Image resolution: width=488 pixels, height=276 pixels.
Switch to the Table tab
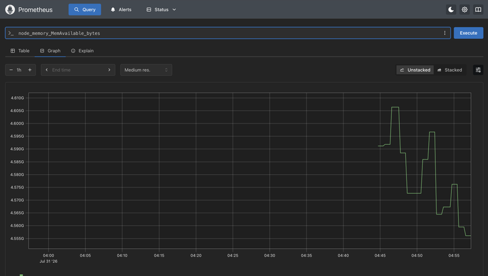[20, 51]
